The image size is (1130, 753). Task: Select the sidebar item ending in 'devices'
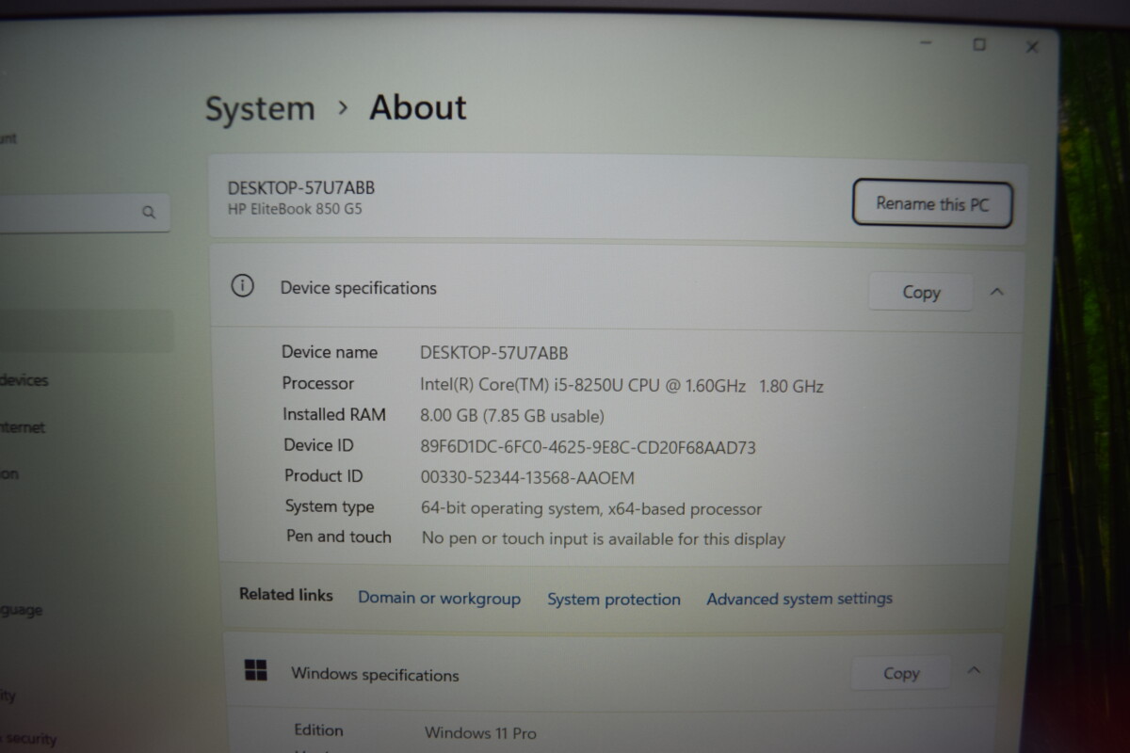pos(24,380)
